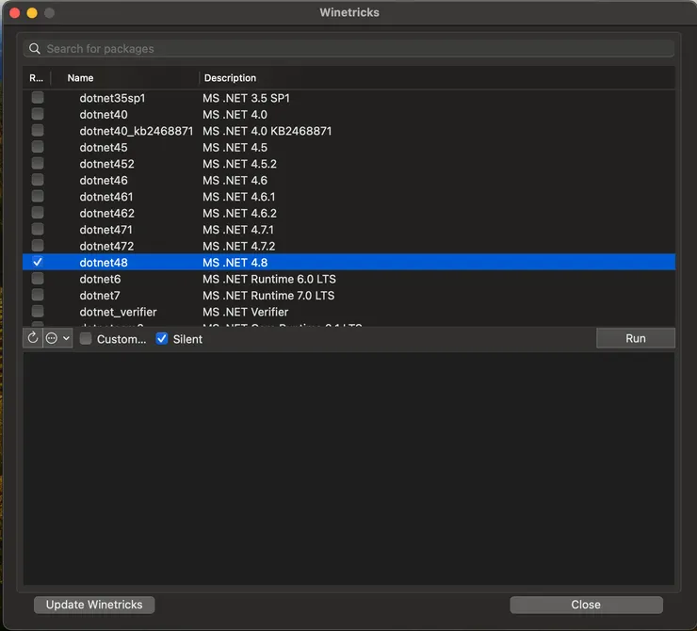Select the dotnet472 package name

tap(106, 246)
